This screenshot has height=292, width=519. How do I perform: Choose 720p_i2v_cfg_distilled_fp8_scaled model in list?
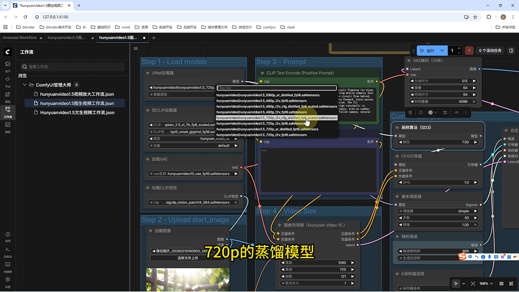click(x=277, y=118)
